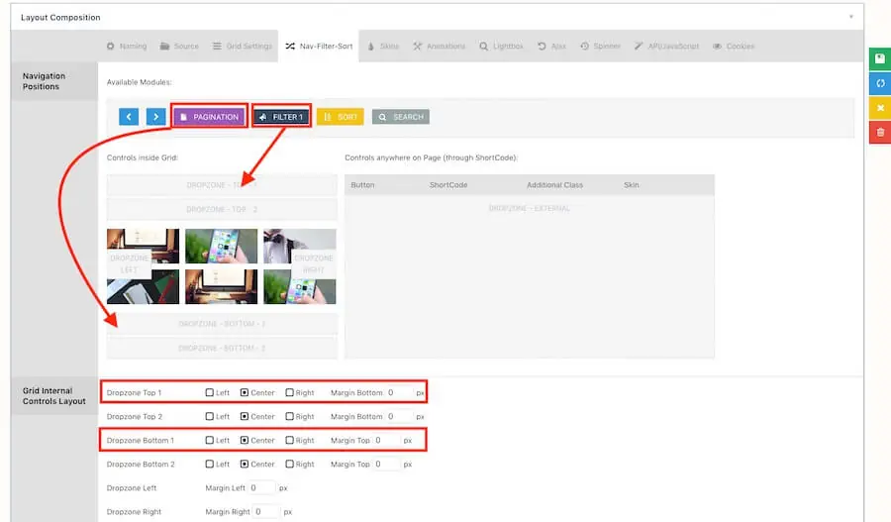Screen dimensions: 891x522
Task: Click the blue refresh icon on right sidebar
Action: tap(880, 83)
